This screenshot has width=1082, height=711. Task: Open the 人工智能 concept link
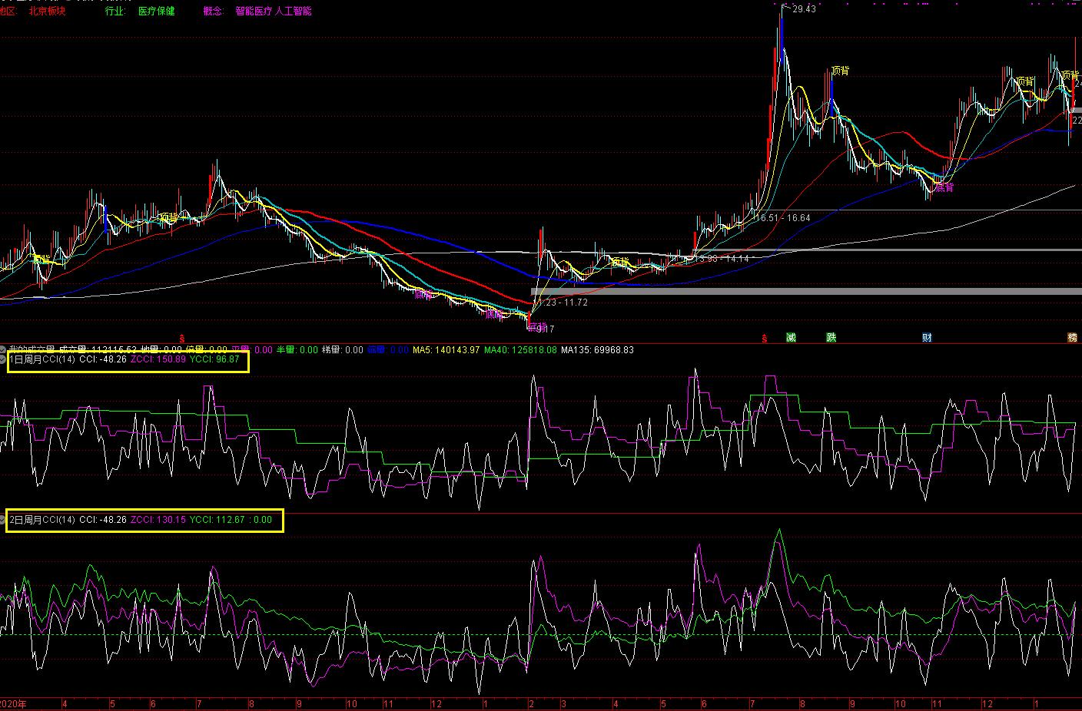(x=294, y=12)
